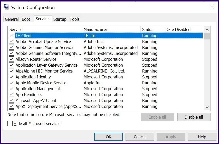Uncheck the 1E Client service checkbox

12,35
